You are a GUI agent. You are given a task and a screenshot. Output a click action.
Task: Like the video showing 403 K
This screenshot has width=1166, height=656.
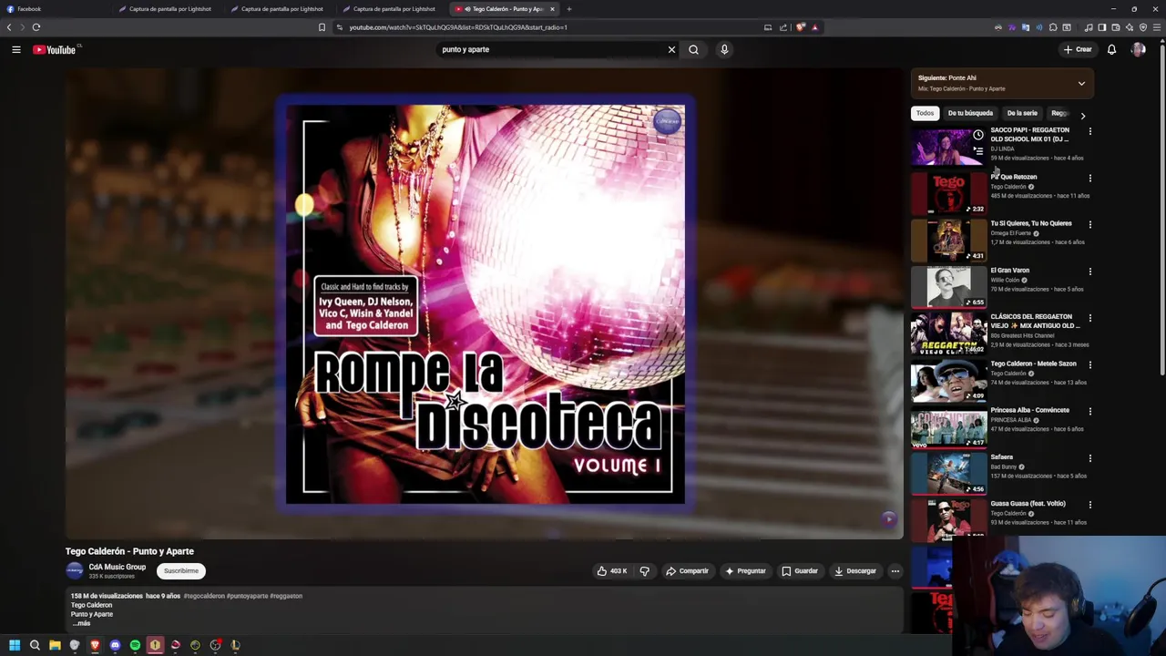pyautogui.click(x=612, y=571)
